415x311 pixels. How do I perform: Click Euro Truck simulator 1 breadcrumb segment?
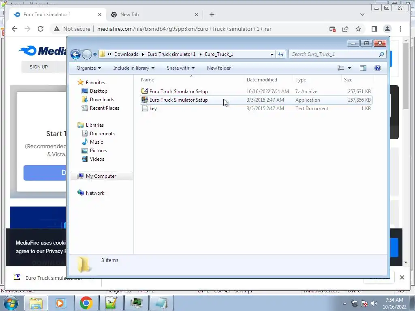coord(171,54)
